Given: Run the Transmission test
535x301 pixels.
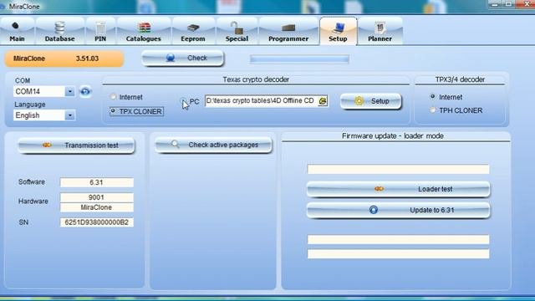Looking at the screenshot, I should (76, 145).
